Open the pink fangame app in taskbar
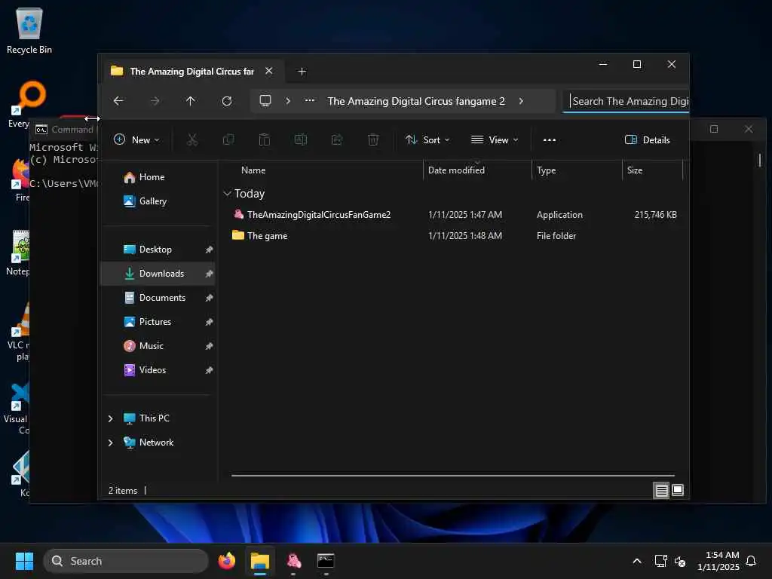The width and height of the screenshot is (772, 579). [293, 561]
